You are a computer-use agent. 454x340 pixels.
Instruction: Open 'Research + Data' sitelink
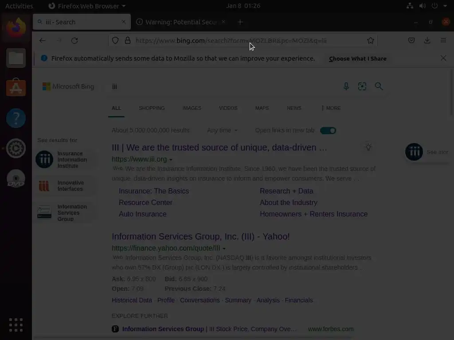tap(286, 191)
